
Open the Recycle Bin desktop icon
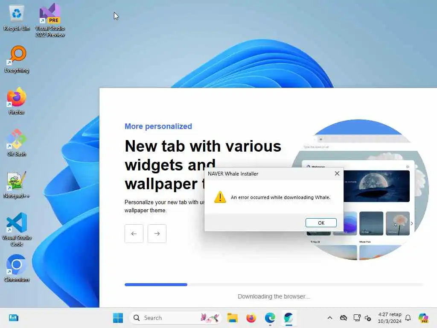tap(17, 17)
